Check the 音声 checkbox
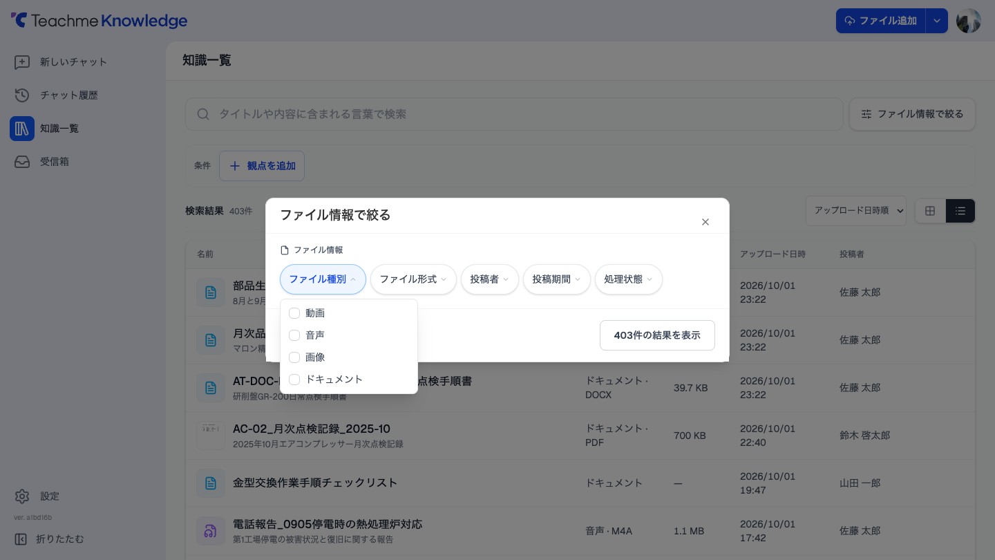This screenshot has width=995, height=560. [294, 335]
